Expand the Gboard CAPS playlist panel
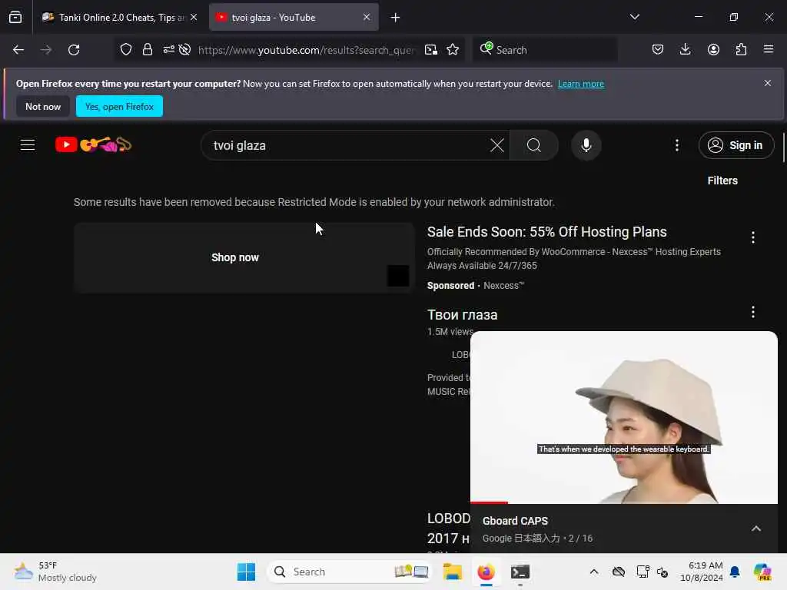 click(756, 529)
